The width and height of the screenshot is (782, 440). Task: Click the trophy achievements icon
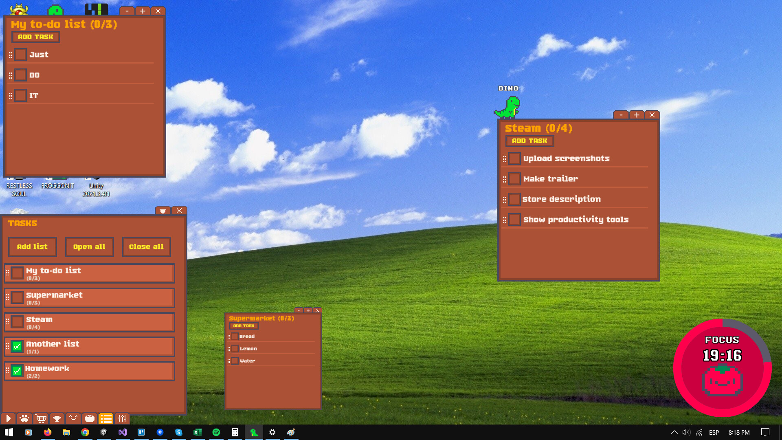click(x=57, y=418)
